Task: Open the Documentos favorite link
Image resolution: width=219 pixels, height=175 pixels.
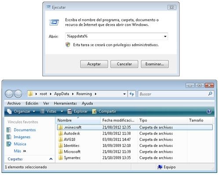Action: [x=25, y=130]
